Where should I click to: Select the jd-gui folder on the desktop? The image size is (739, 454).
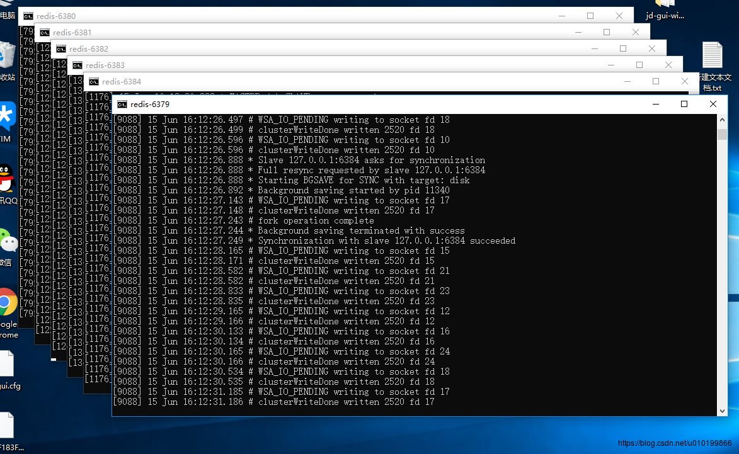tap(665, 6)
